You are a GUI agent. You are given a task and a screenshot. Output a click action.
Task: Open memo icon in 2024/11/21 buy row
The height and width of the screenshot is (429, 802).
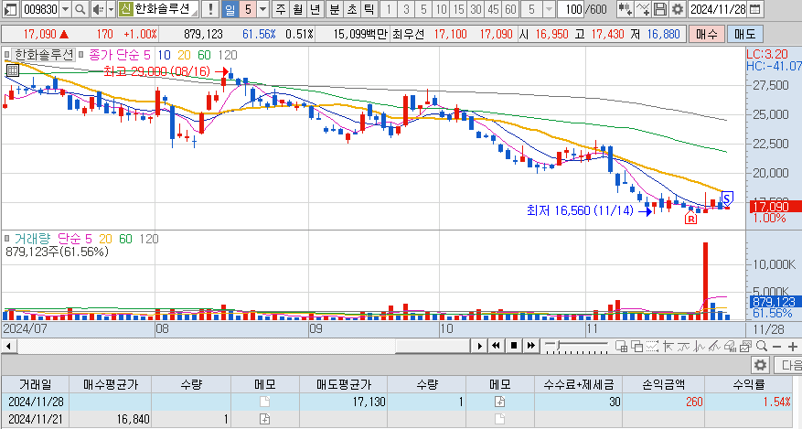click(x=264, y=419)
